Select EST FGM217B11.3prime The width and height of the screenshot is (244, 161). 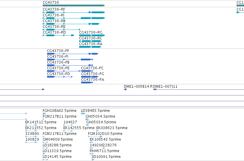point(44,119)
